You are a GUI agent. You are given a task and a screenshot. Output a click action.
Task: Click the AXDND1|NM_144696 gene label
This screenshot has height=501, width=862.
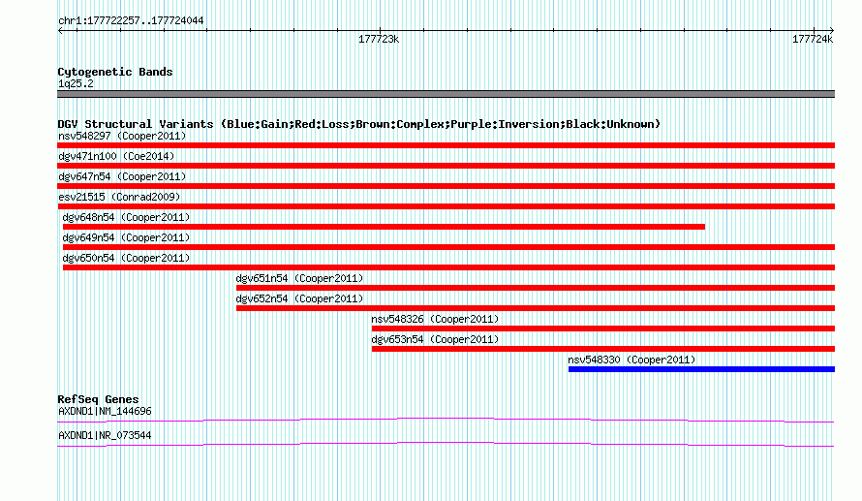point(105,411)
